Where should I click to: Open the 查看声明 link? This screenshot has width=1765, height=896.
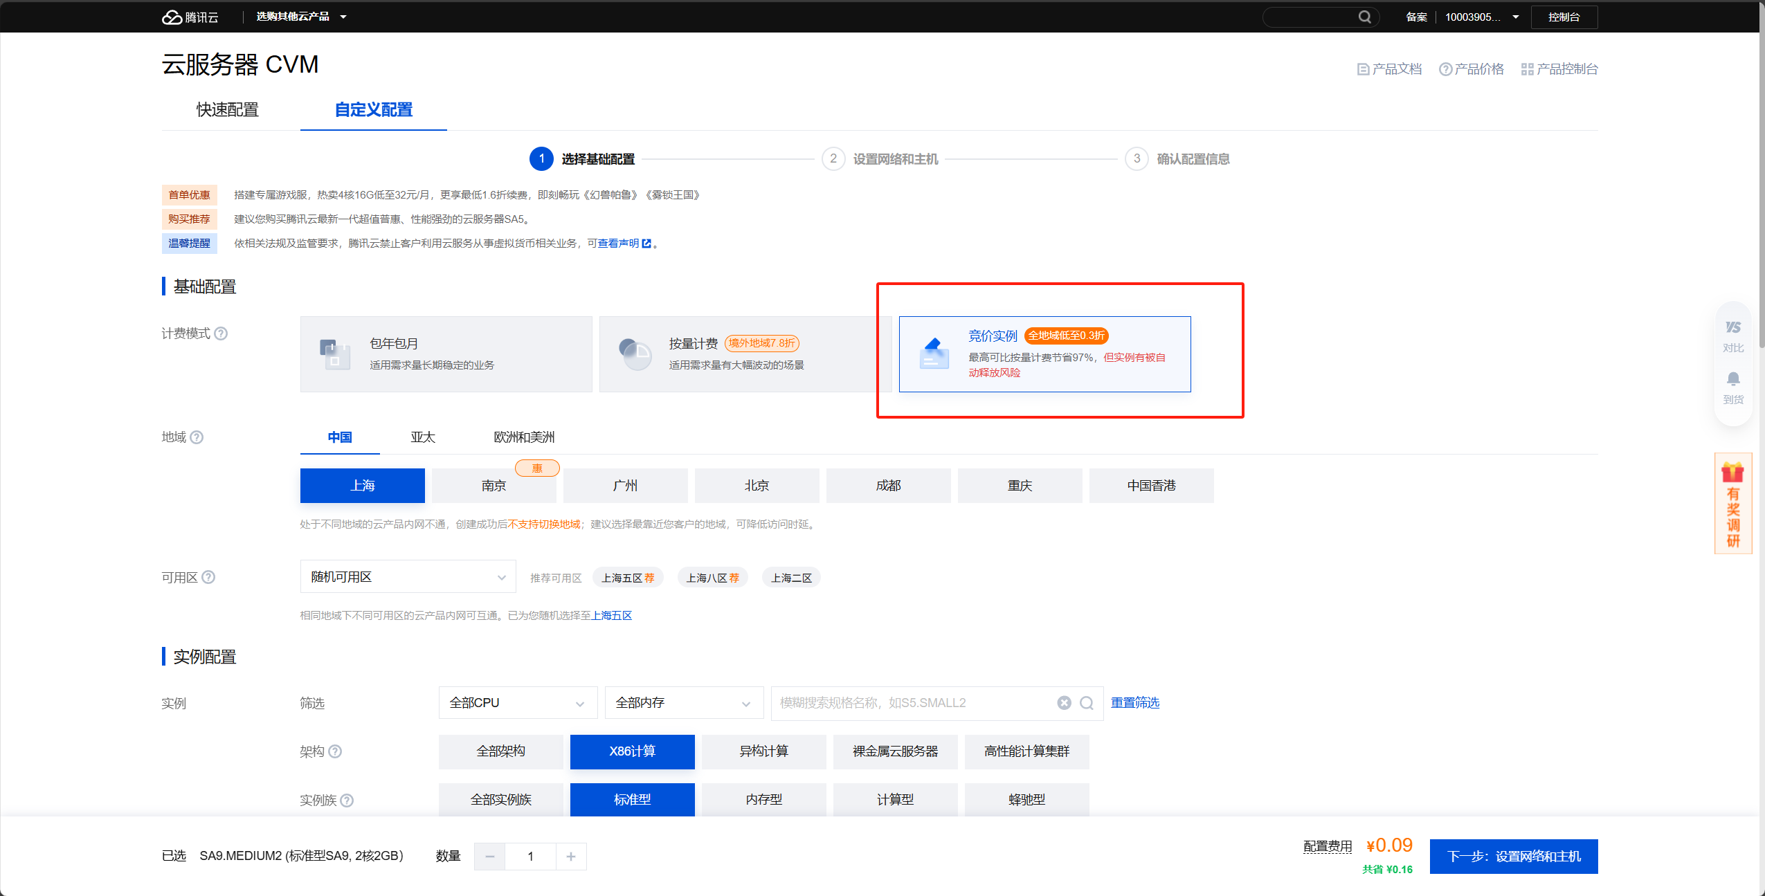618,244
